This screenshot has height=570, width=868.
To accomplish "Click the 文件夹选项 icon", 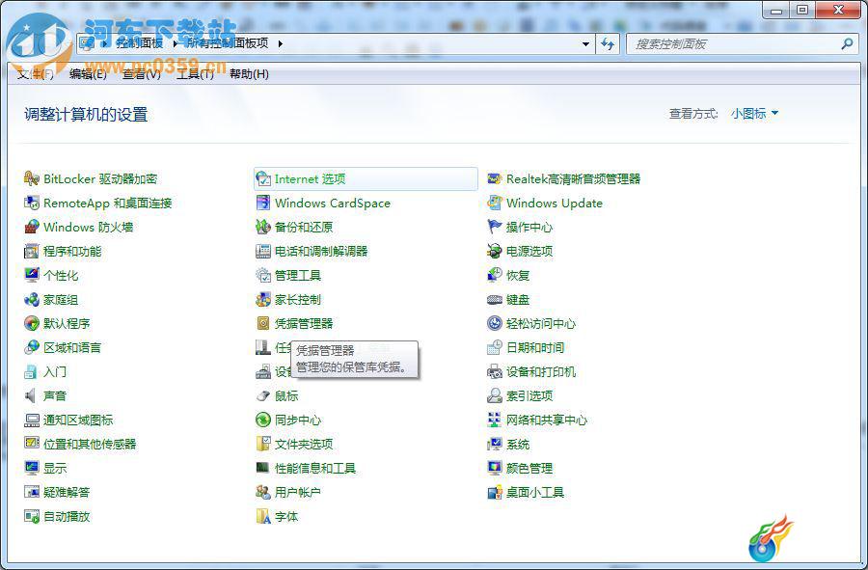I will tap(263, 444).
